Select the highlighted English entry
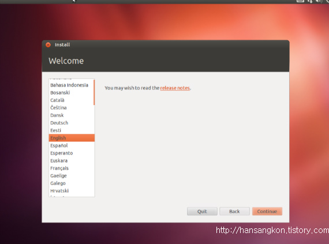329x244 pixels. coord(72,138)
